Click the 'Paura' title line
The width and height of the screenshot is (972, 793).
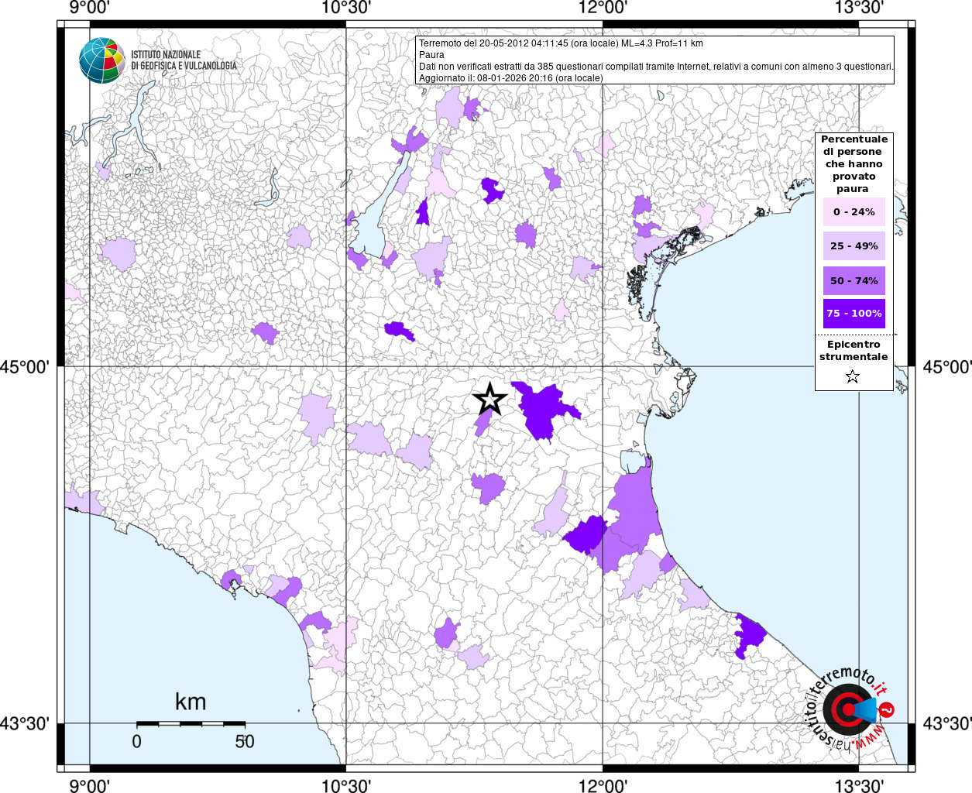(431, 55)
